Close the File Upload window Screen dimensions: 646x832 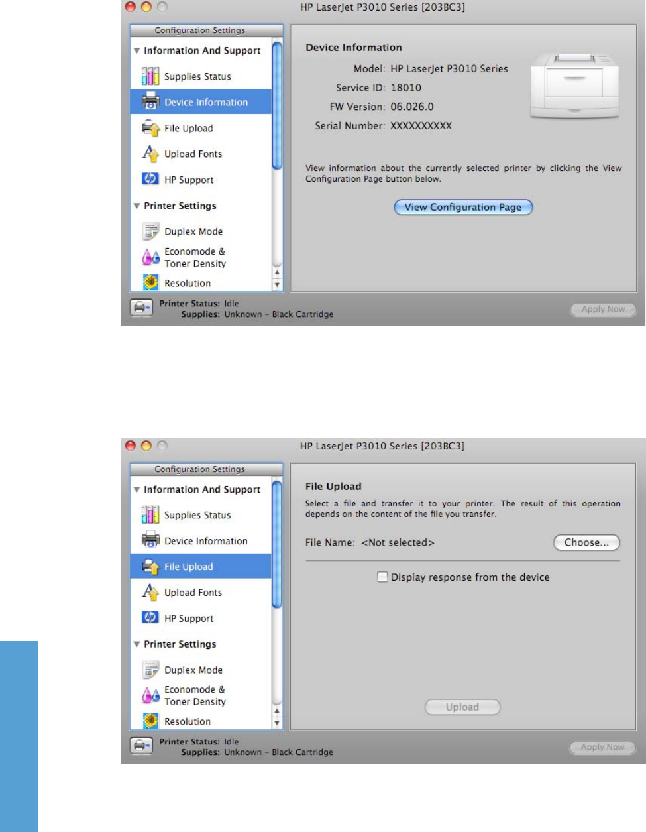[131, 446]
